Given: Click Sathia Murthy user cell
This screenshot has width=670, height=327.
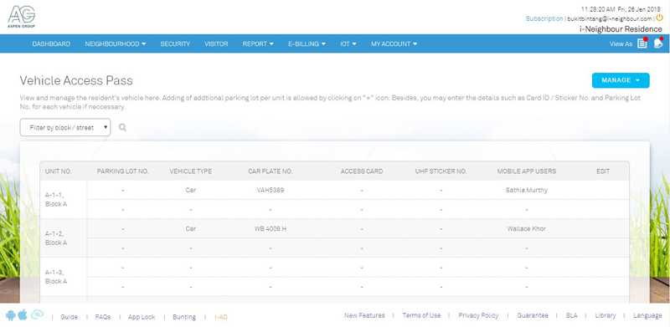Looking at the screenshot, I should click(x=526, y=190).
